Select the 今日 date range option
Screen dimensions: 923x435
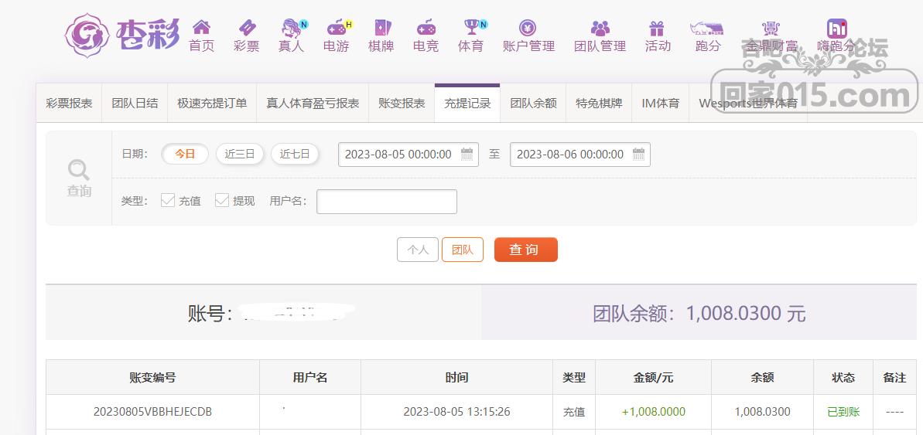185,154
